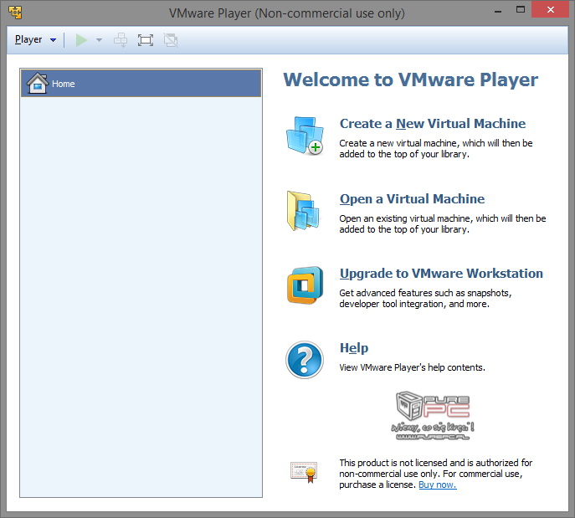The width and height of the screenshot is (575, 518).
Task: Click the license certificate icon
Action: [304, 473]
